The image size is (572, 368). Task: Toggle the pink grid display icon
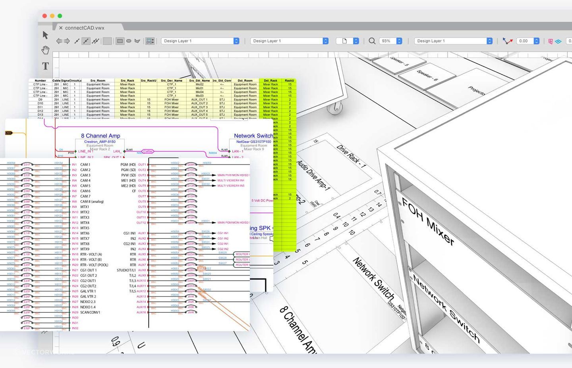pyautogui.click(x=551, y=41)
